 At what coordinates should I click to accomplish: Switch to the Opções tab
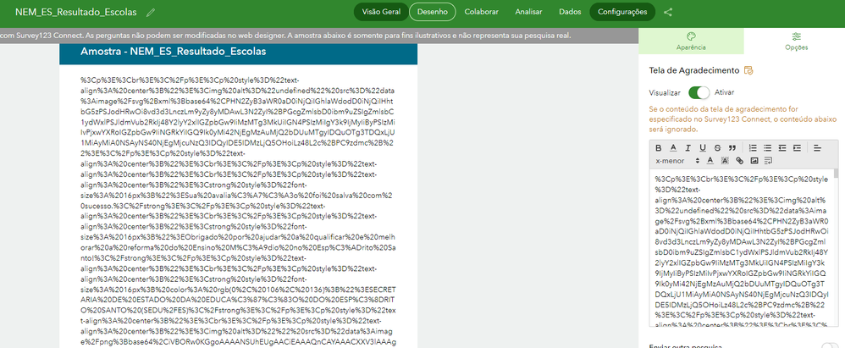pos(796,41)
